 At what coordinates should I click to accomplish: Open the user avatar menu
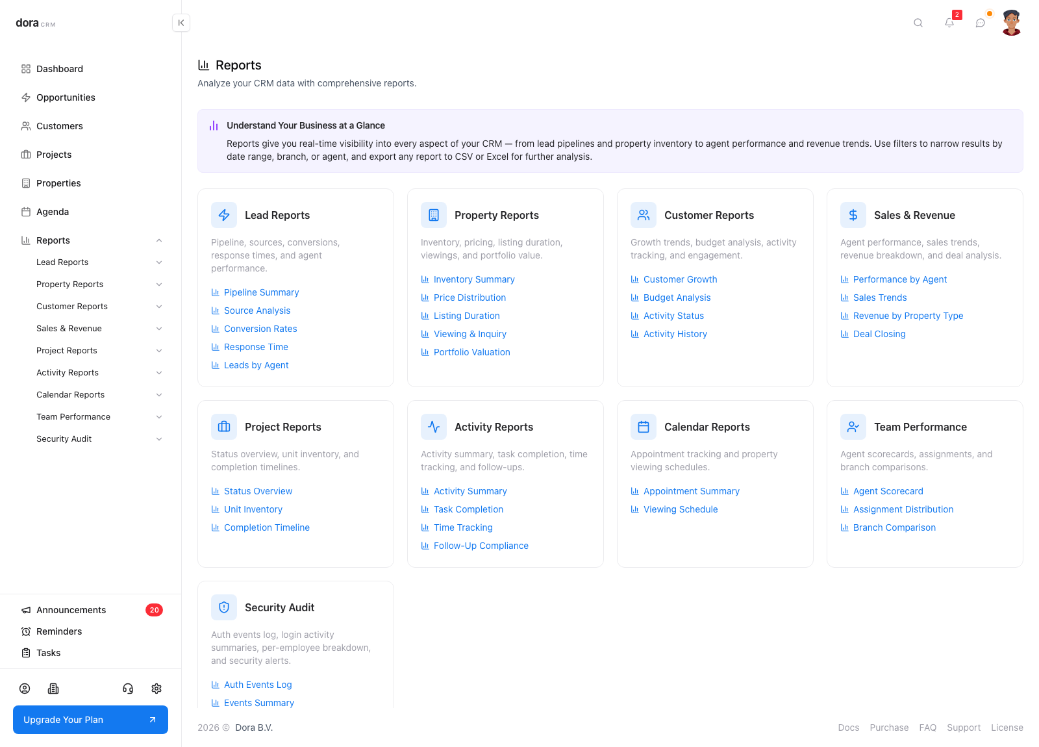click(x=1012, y=23)
